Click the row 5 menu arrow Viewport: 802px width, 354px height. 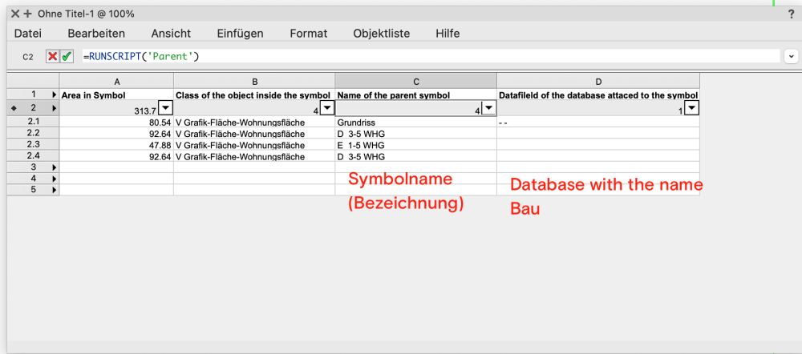55,190
